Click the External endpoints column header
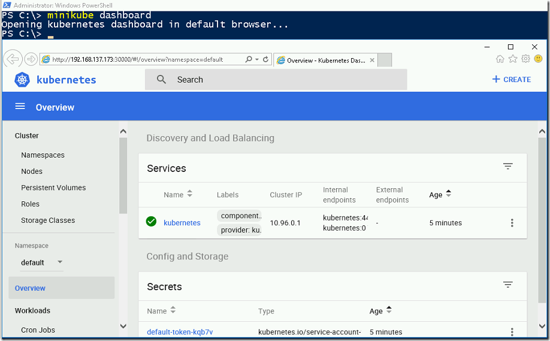Viewport: 550px width, 341px height. click(392, 195)
